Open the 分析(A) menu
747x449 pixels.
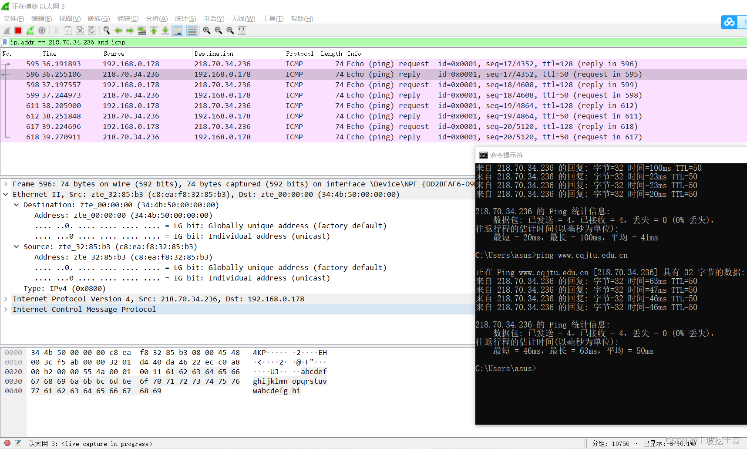point(157,19)
